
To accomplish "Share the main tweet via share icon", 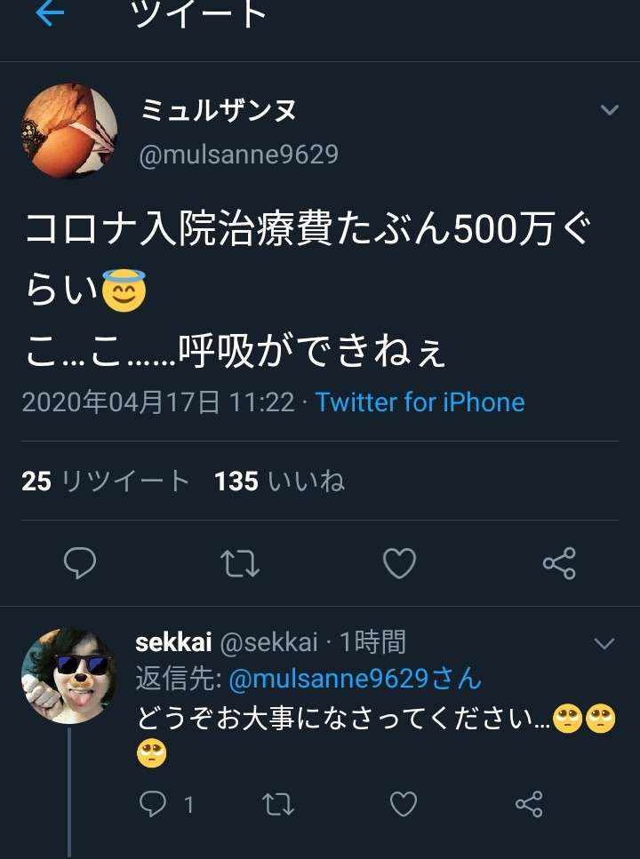I will [559, 563].
